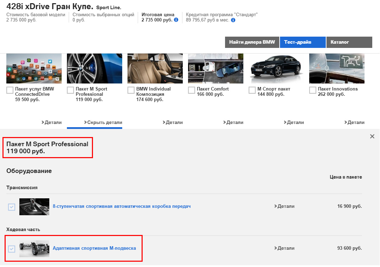Expand Детали under Пакет услуг BMW ConnectedDrive
This screenshot has height=267, width=380.
point(51,122)
